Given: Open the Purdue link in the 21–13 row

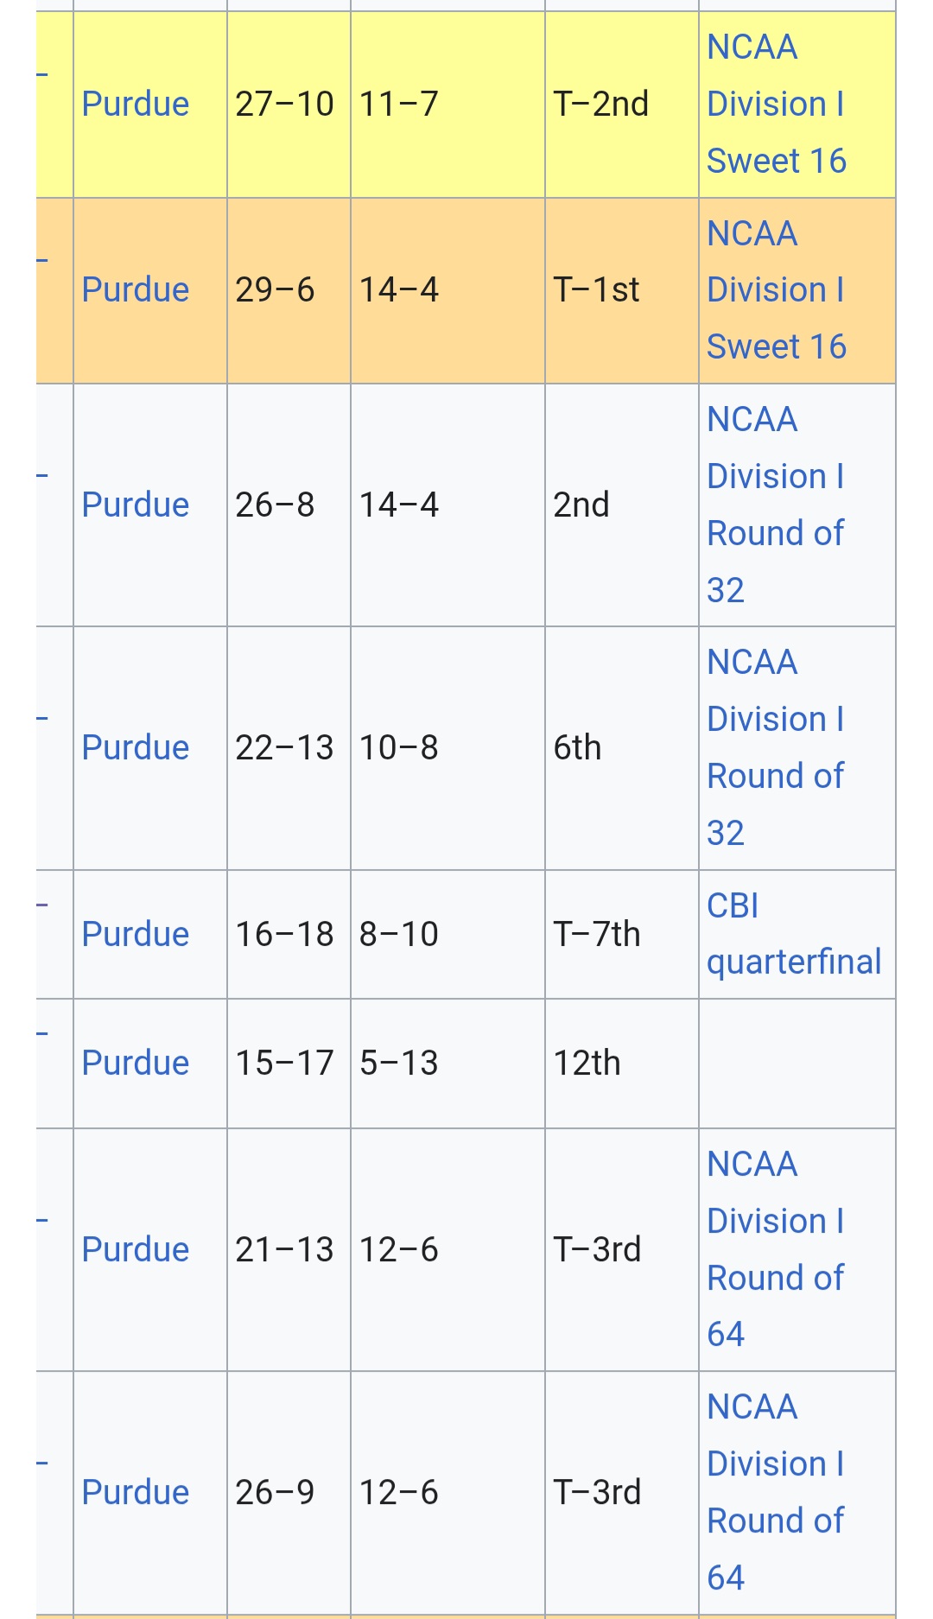Looking at the screenshot, I should click(x=136, y=1250).
